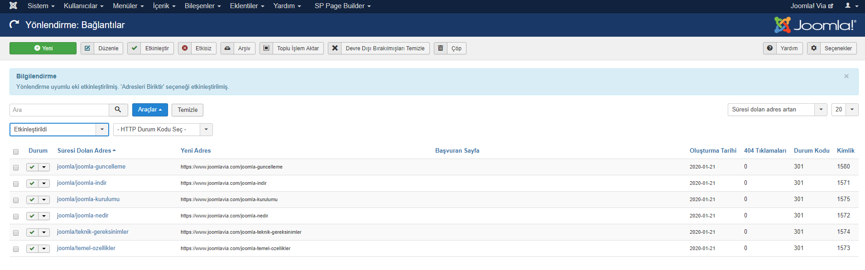Image resolution: width=865 pixels, height=270 pixels.
Task: Open the sort order dropdown Süresi dolan adres artan
Action: coord(777,110)
